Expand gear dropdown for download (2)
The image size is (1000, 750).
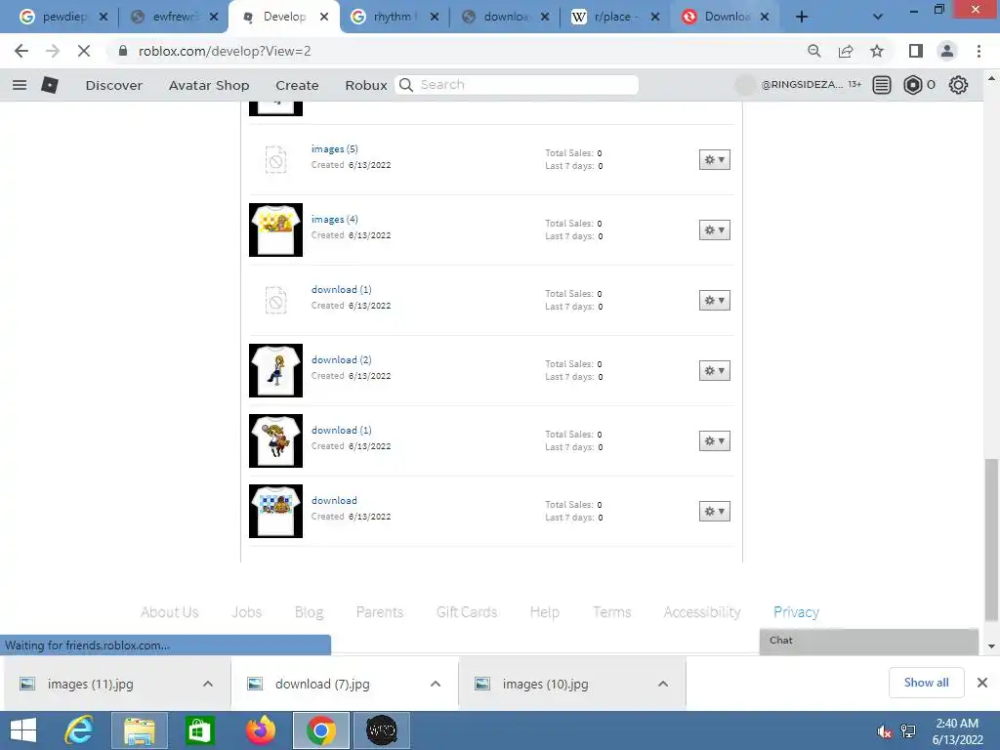click(714, 371)
